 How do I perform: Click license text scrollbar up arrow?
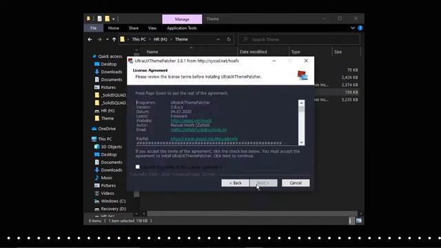click(x=301, y=103)
